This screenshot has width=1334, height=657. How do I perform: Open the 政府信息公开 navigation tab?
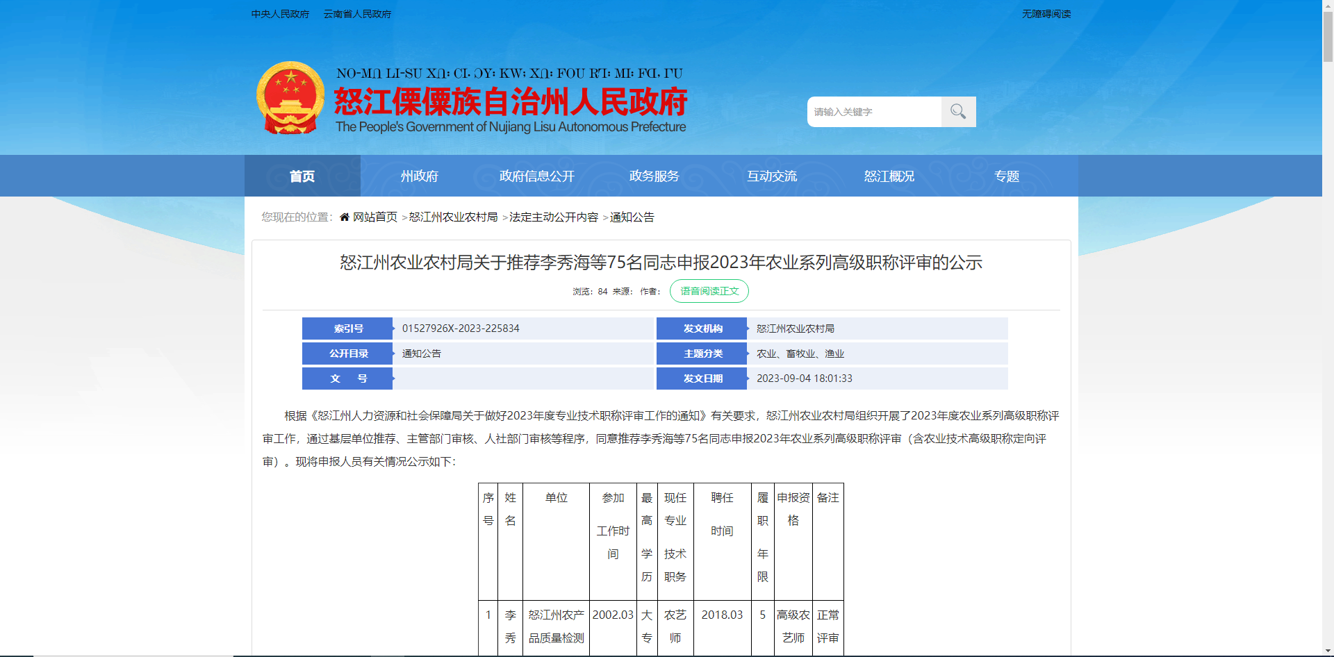[537, 176]
